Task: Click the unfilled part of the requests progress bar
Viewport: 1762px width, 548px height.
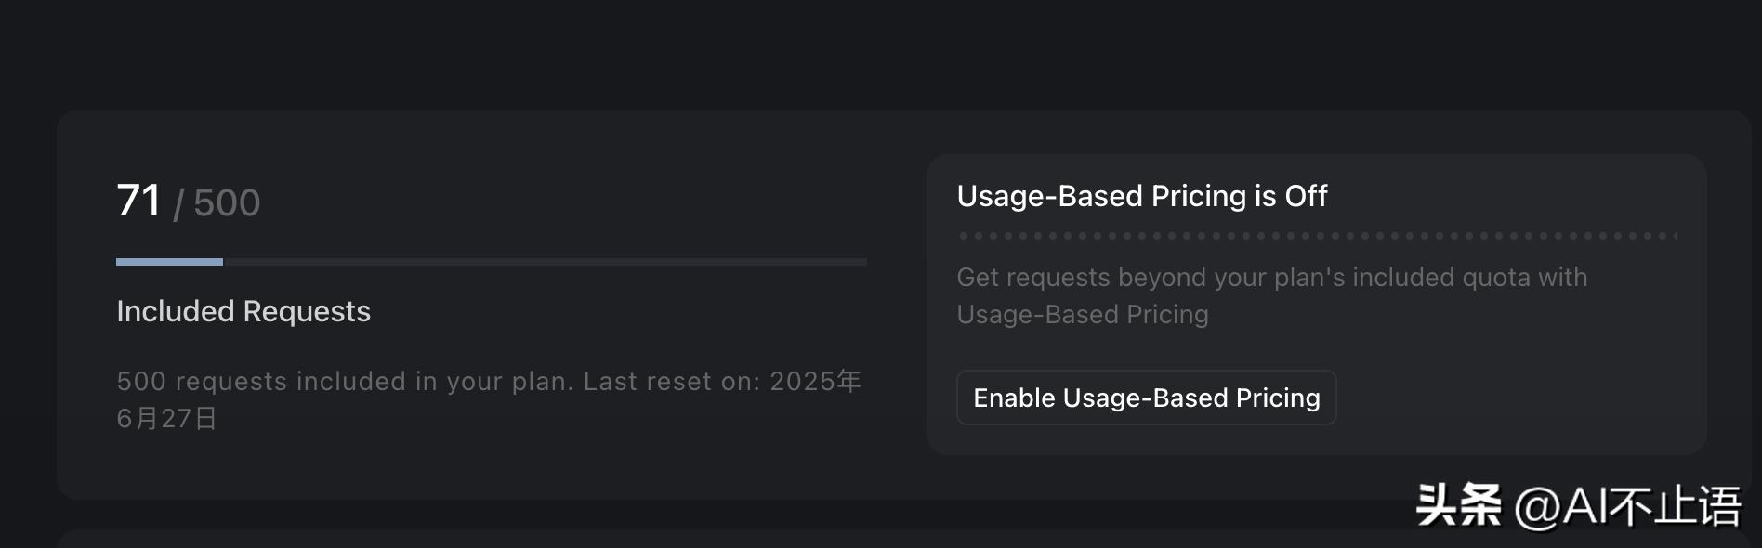Action: click(544, 262)
